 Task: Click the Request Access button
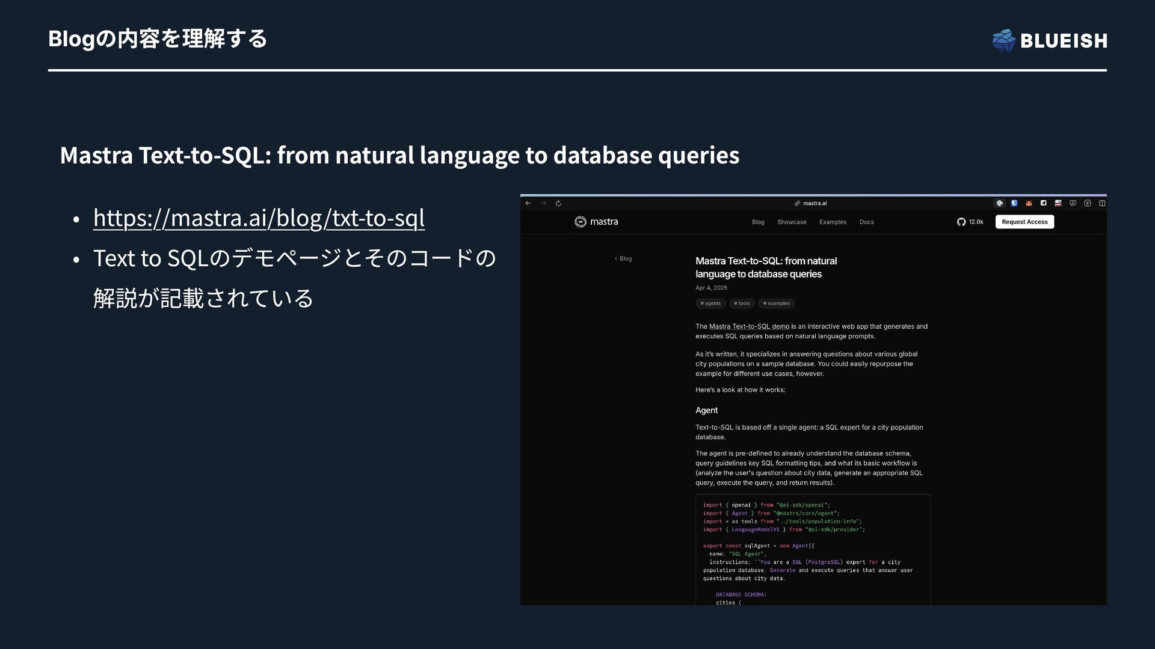point(1024,222)
